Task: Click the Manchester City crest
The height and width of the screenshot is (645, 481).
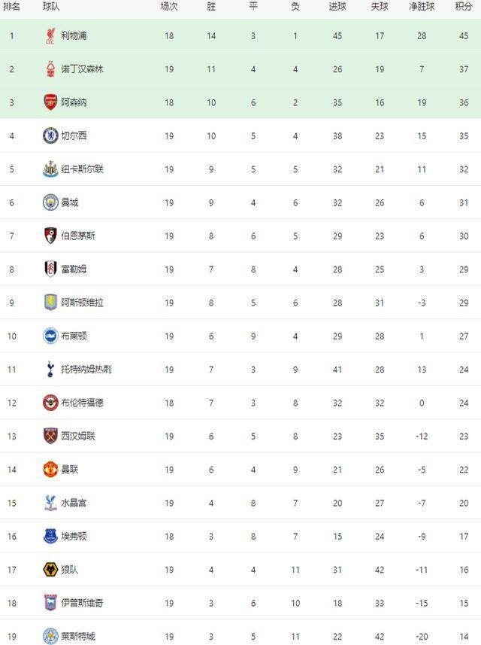Action: pyautogui.click(x=50, y=202)
